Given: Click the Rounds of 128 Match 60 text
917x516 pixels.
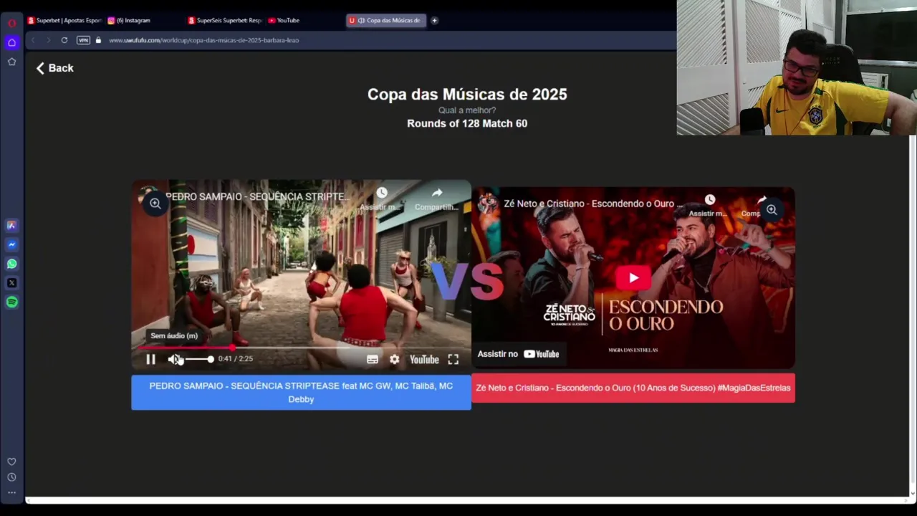Looking at the screenshot, I should pyautogui.click(x=467, y=123).
